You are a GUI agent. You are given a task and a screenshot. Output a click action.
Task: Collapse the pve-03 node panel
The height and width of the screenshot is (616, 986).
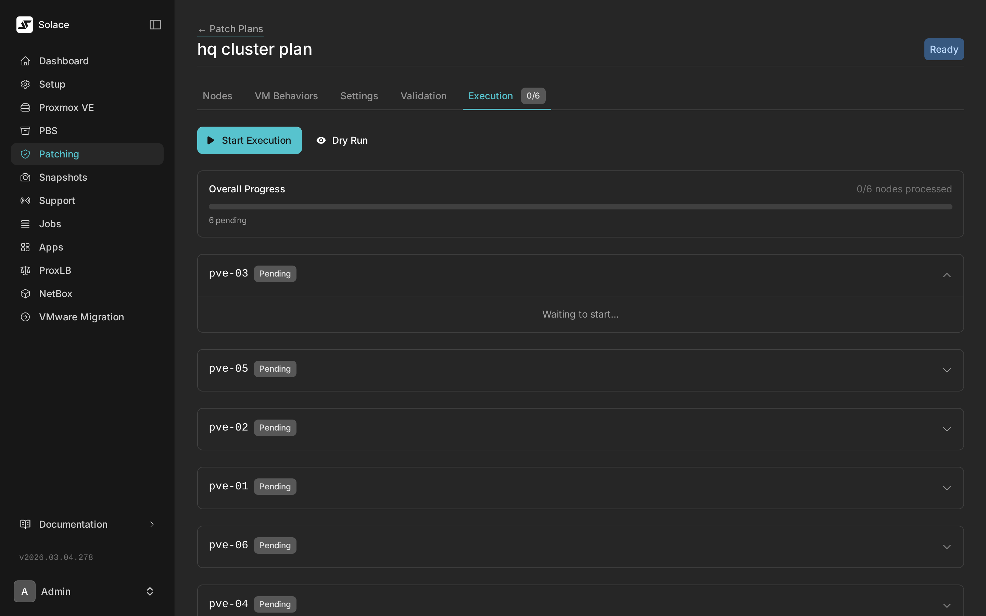tap(947, 275)
